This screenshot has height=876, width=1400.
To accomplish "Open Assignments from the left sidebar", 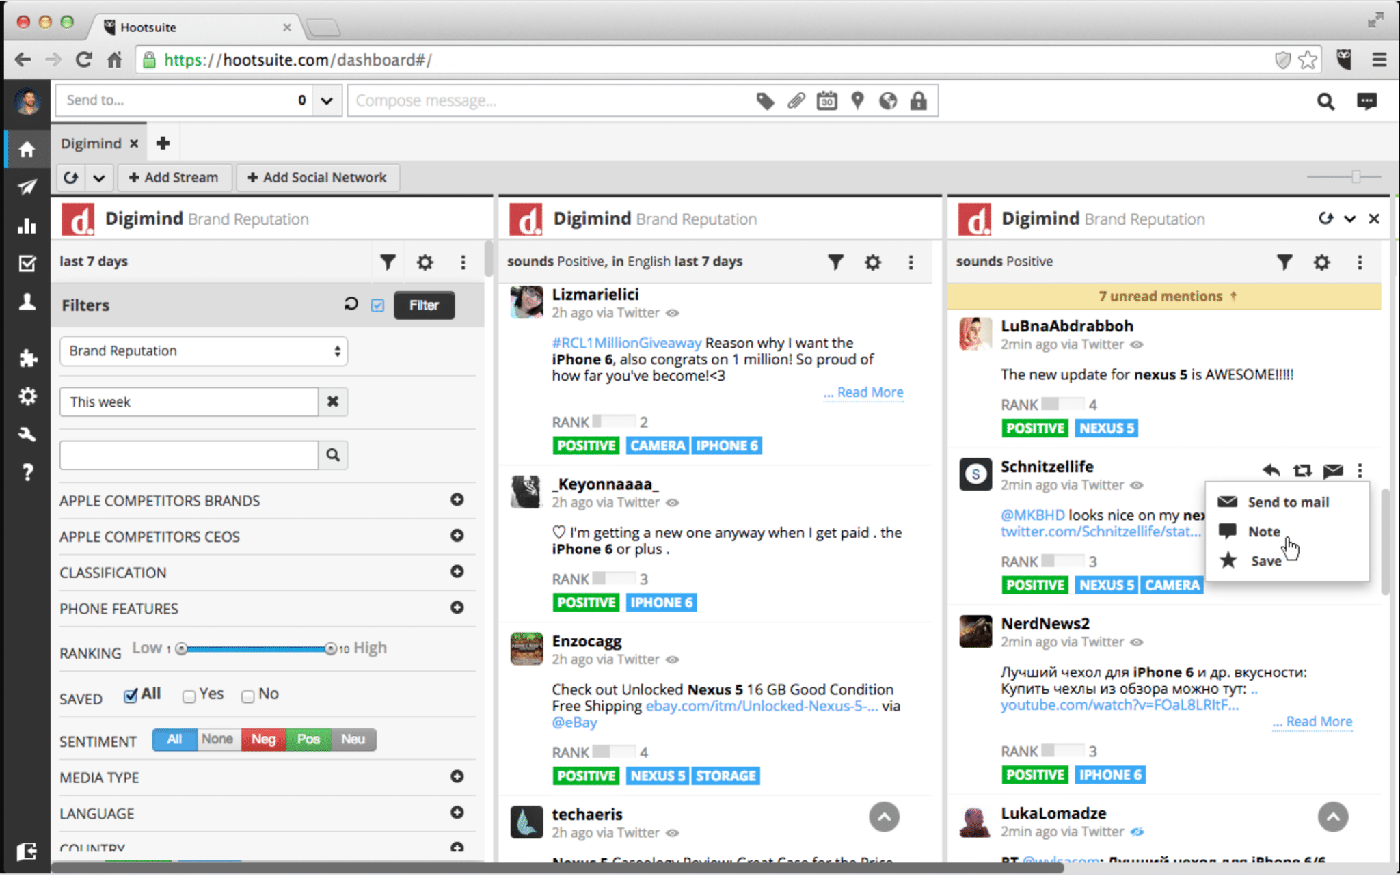I will (x=27, y=263).
